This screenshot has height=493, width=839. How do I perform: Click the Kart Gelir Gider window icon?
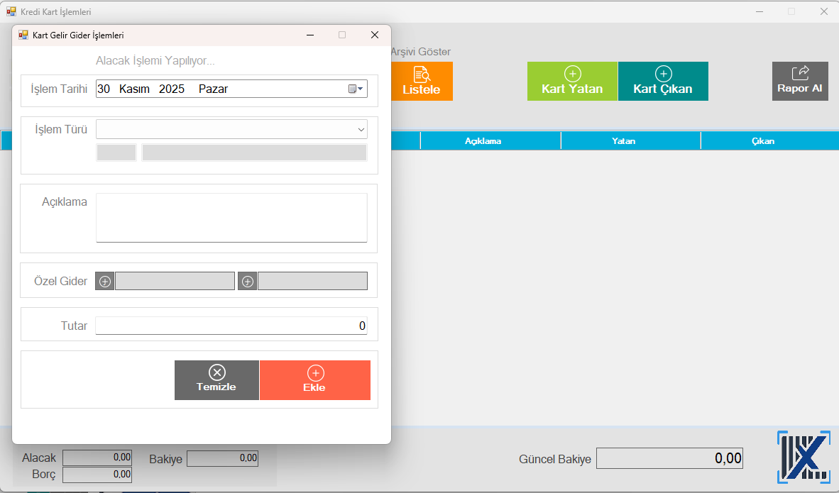coord(23,35)
